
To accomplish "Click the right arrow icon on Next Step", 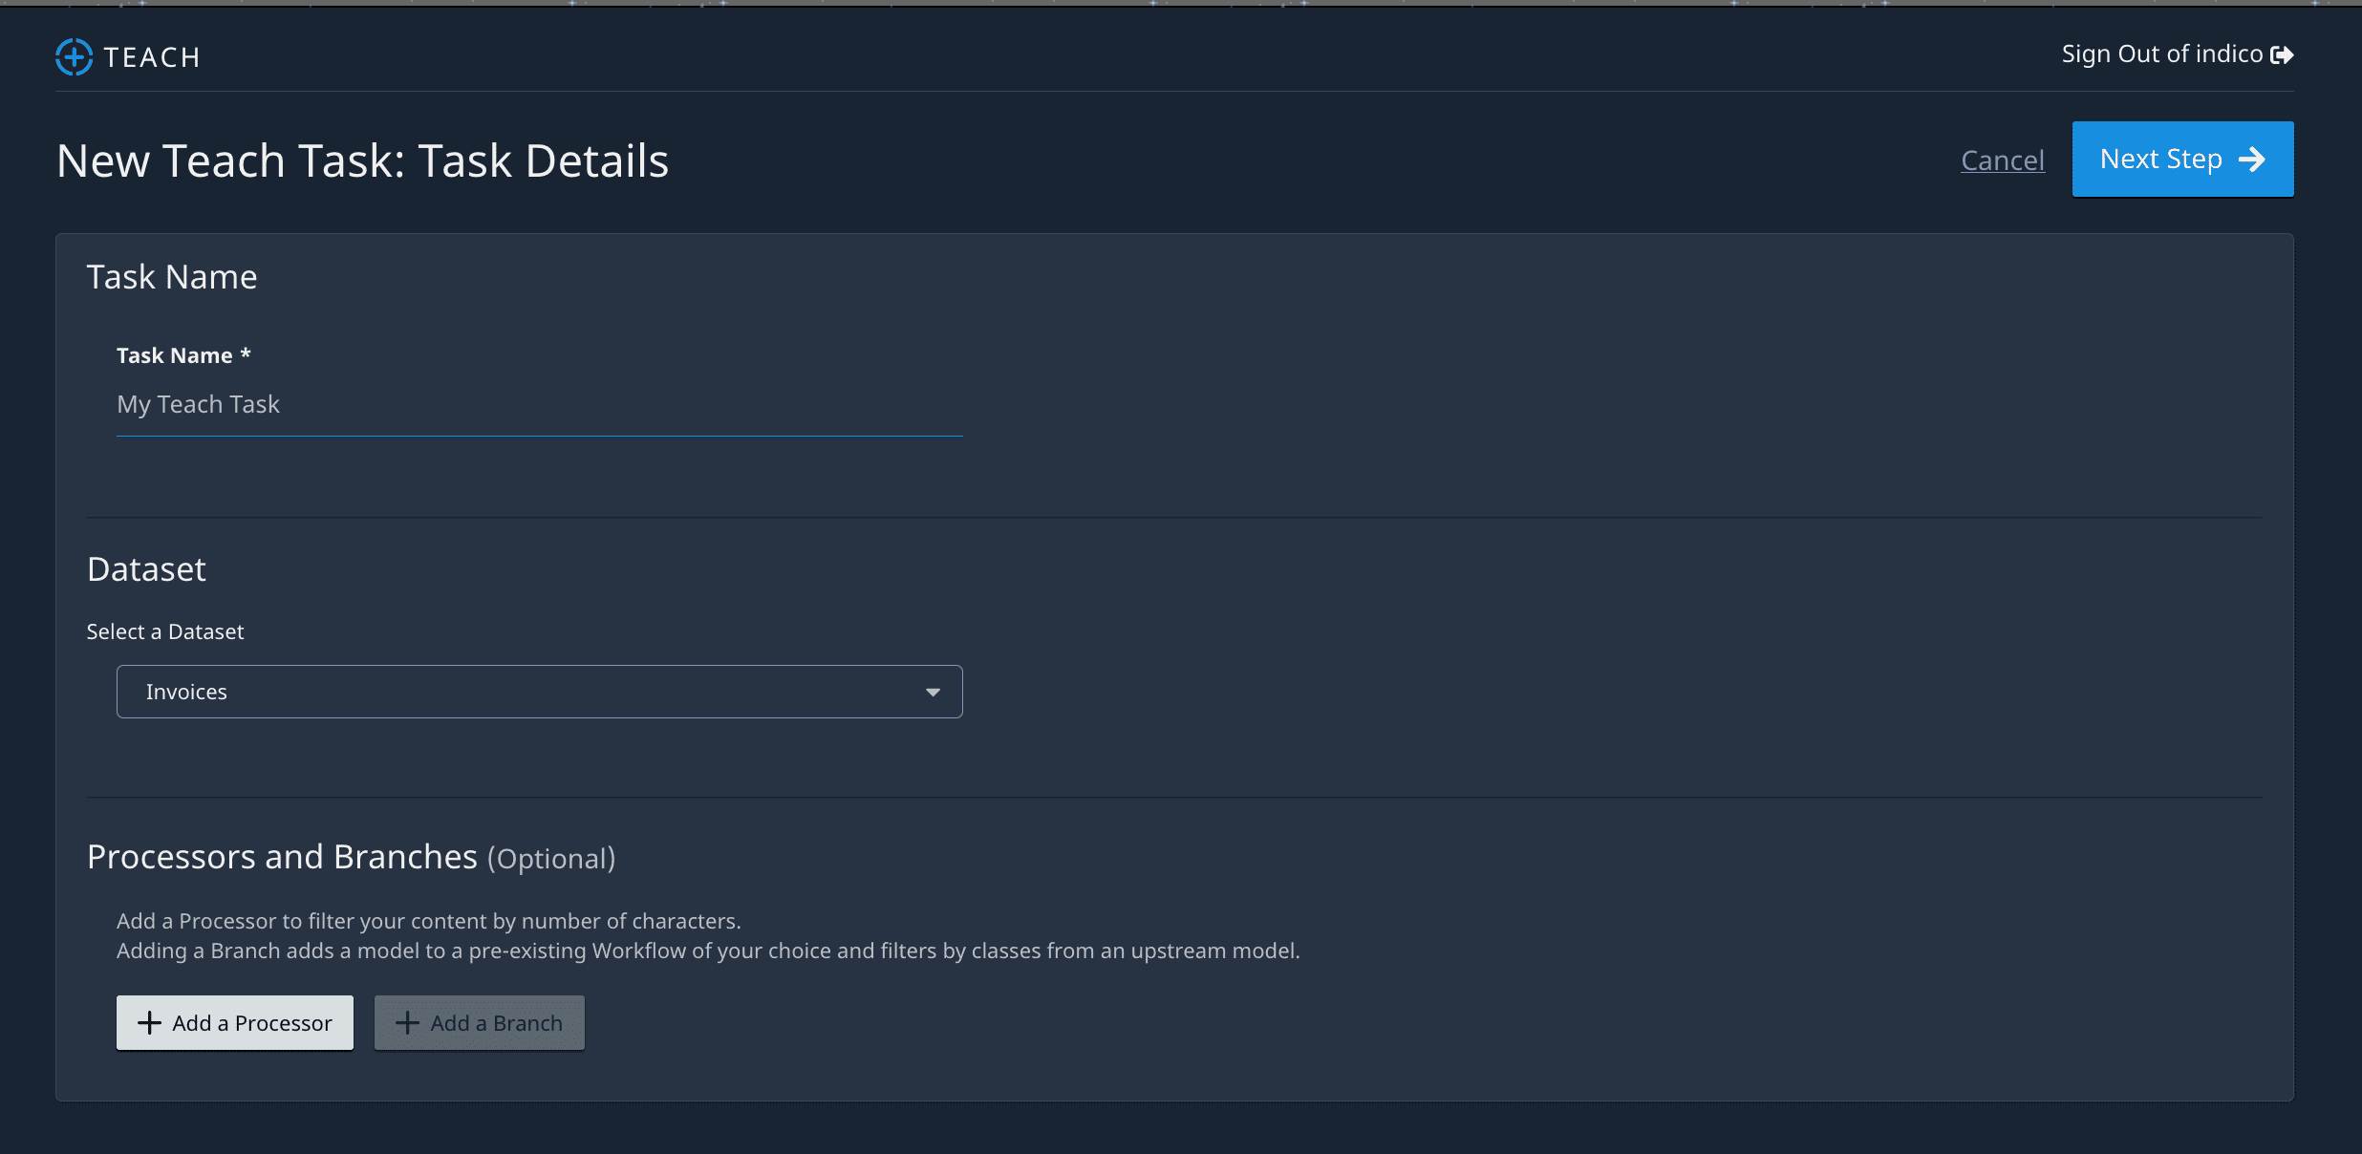I will [2252, 160].
